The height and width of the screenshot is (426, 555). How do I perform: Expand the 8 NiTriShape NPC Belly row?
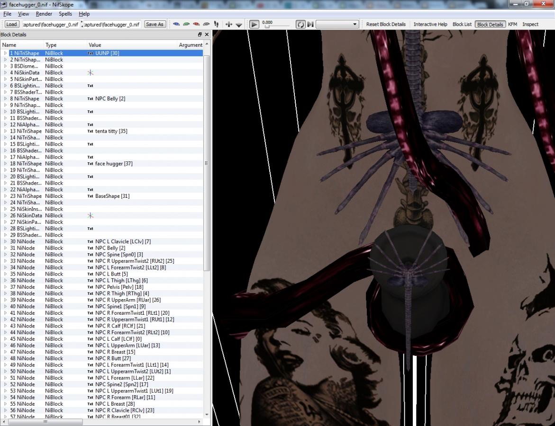click(5, 98)
